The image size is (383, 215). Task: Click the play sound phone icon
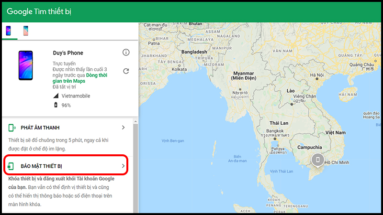[11, 128]
